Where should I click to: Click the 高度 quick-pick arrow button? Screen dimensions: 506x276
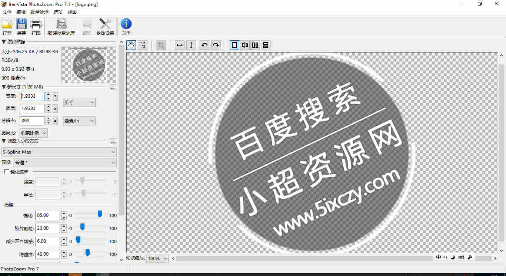[x=55, y=108]
